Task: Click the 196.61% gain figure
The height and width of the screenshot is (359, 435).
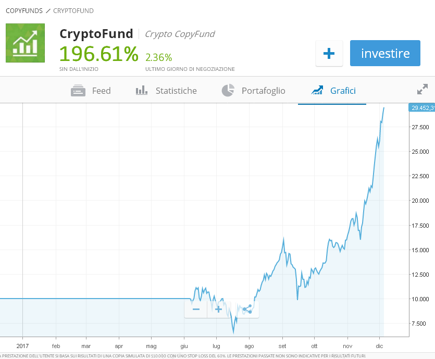Action: pyautogui.click(x=98, y=53)
